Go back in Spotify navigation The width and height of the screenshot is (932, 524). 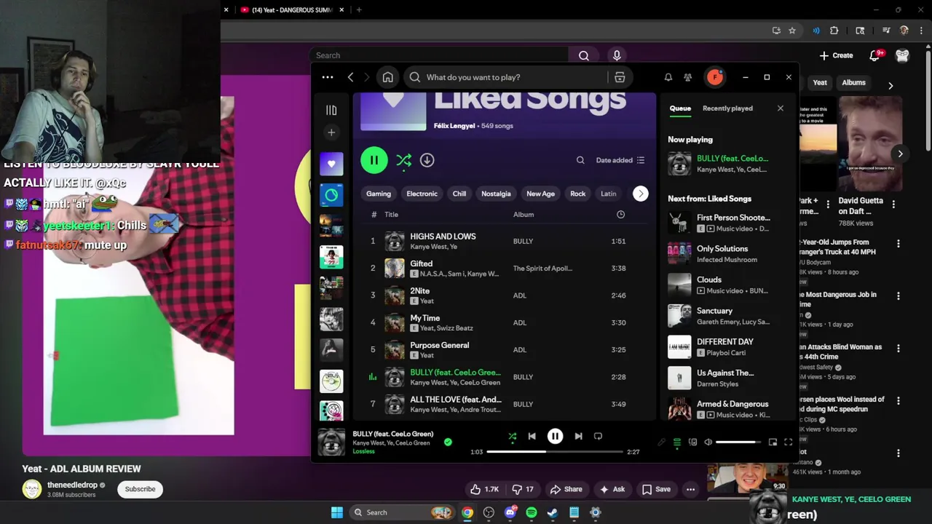tap(350, 77)
